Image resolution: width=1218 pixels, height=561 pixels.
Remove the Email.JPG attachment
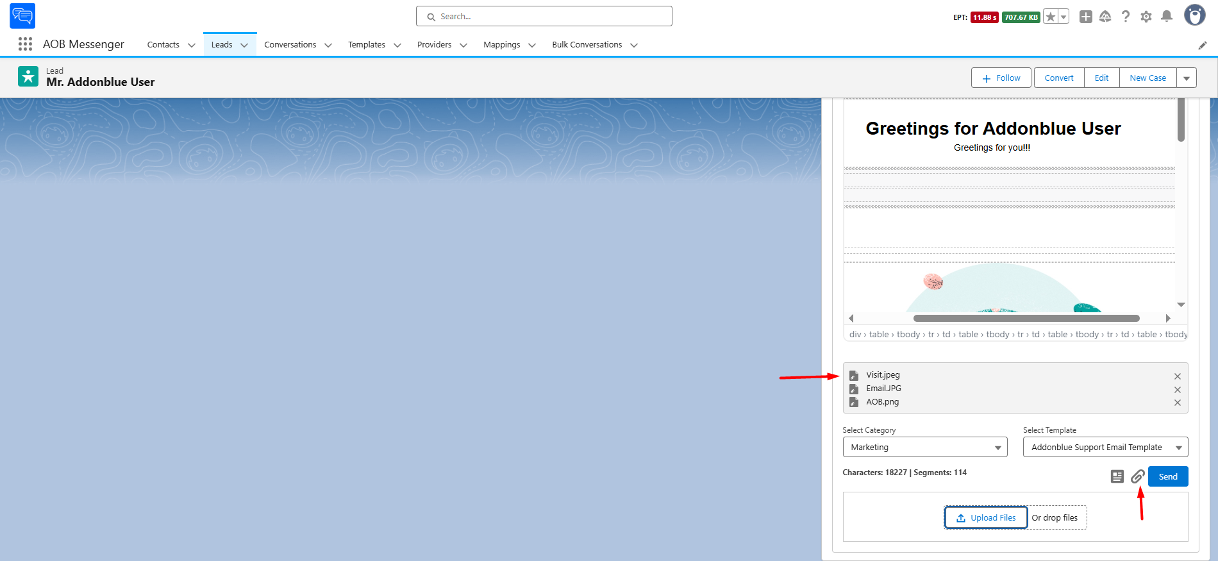[1178, 390]
